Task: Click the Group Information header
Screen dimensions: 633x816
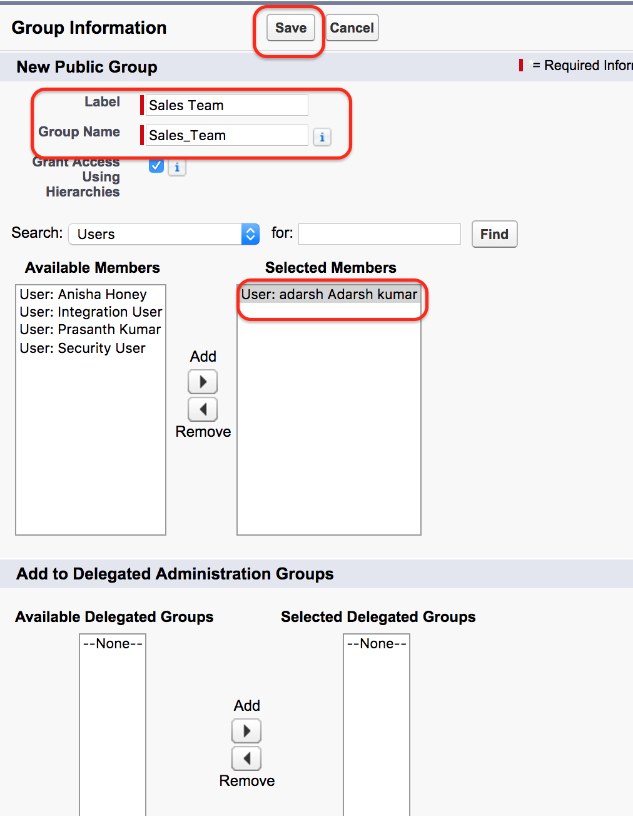Action: pos(88,28)
